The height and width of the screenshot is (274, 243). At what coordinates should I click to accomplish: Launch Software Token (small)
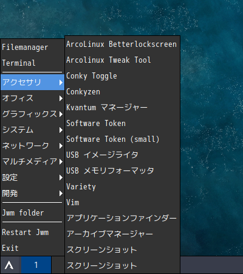pyautogui.click(x=122, y=139)
